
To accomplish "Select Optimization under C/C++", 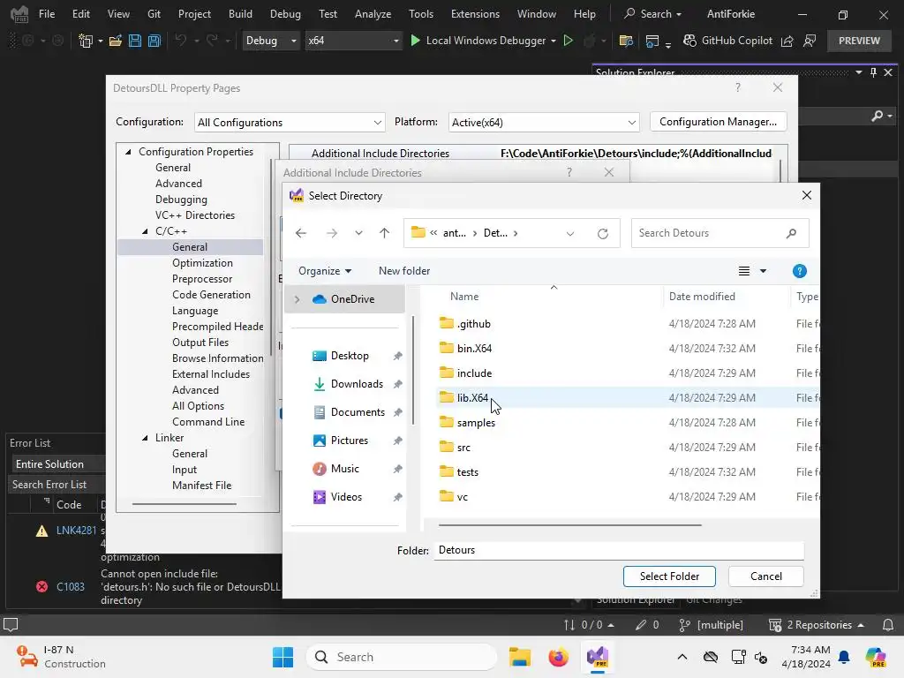I will (202, 263).
